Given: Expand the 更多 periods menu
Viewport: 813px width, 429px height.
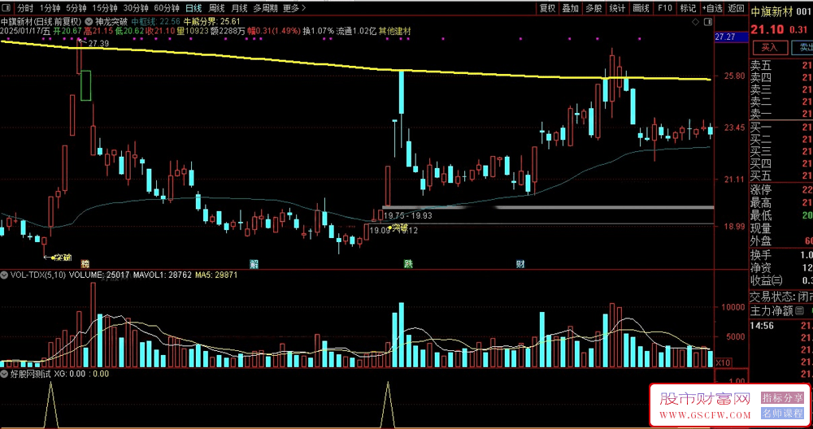Looking at the screenshot, I should 294,8.
